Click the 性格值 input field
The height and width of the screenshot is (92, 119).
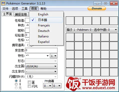coord(27,20)
